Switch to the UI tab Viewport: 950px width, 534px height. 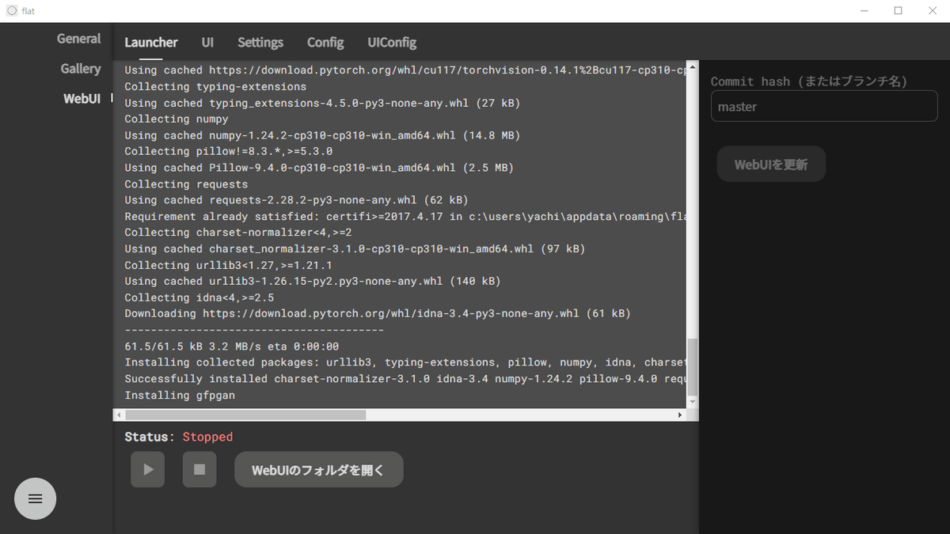click(x=207, y=43)
